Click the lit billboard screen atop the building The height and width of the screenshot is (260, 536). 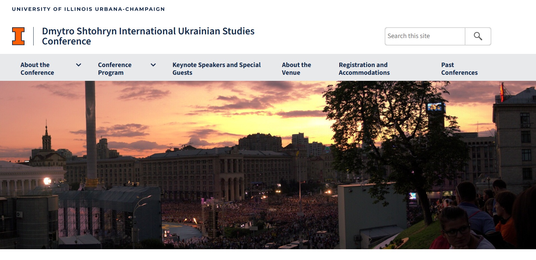[436, 107]
